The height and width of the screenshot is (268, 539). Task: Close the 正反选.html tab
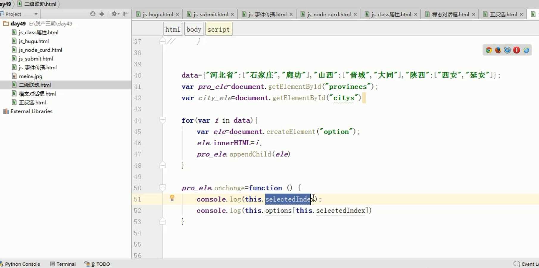[521, 14]
